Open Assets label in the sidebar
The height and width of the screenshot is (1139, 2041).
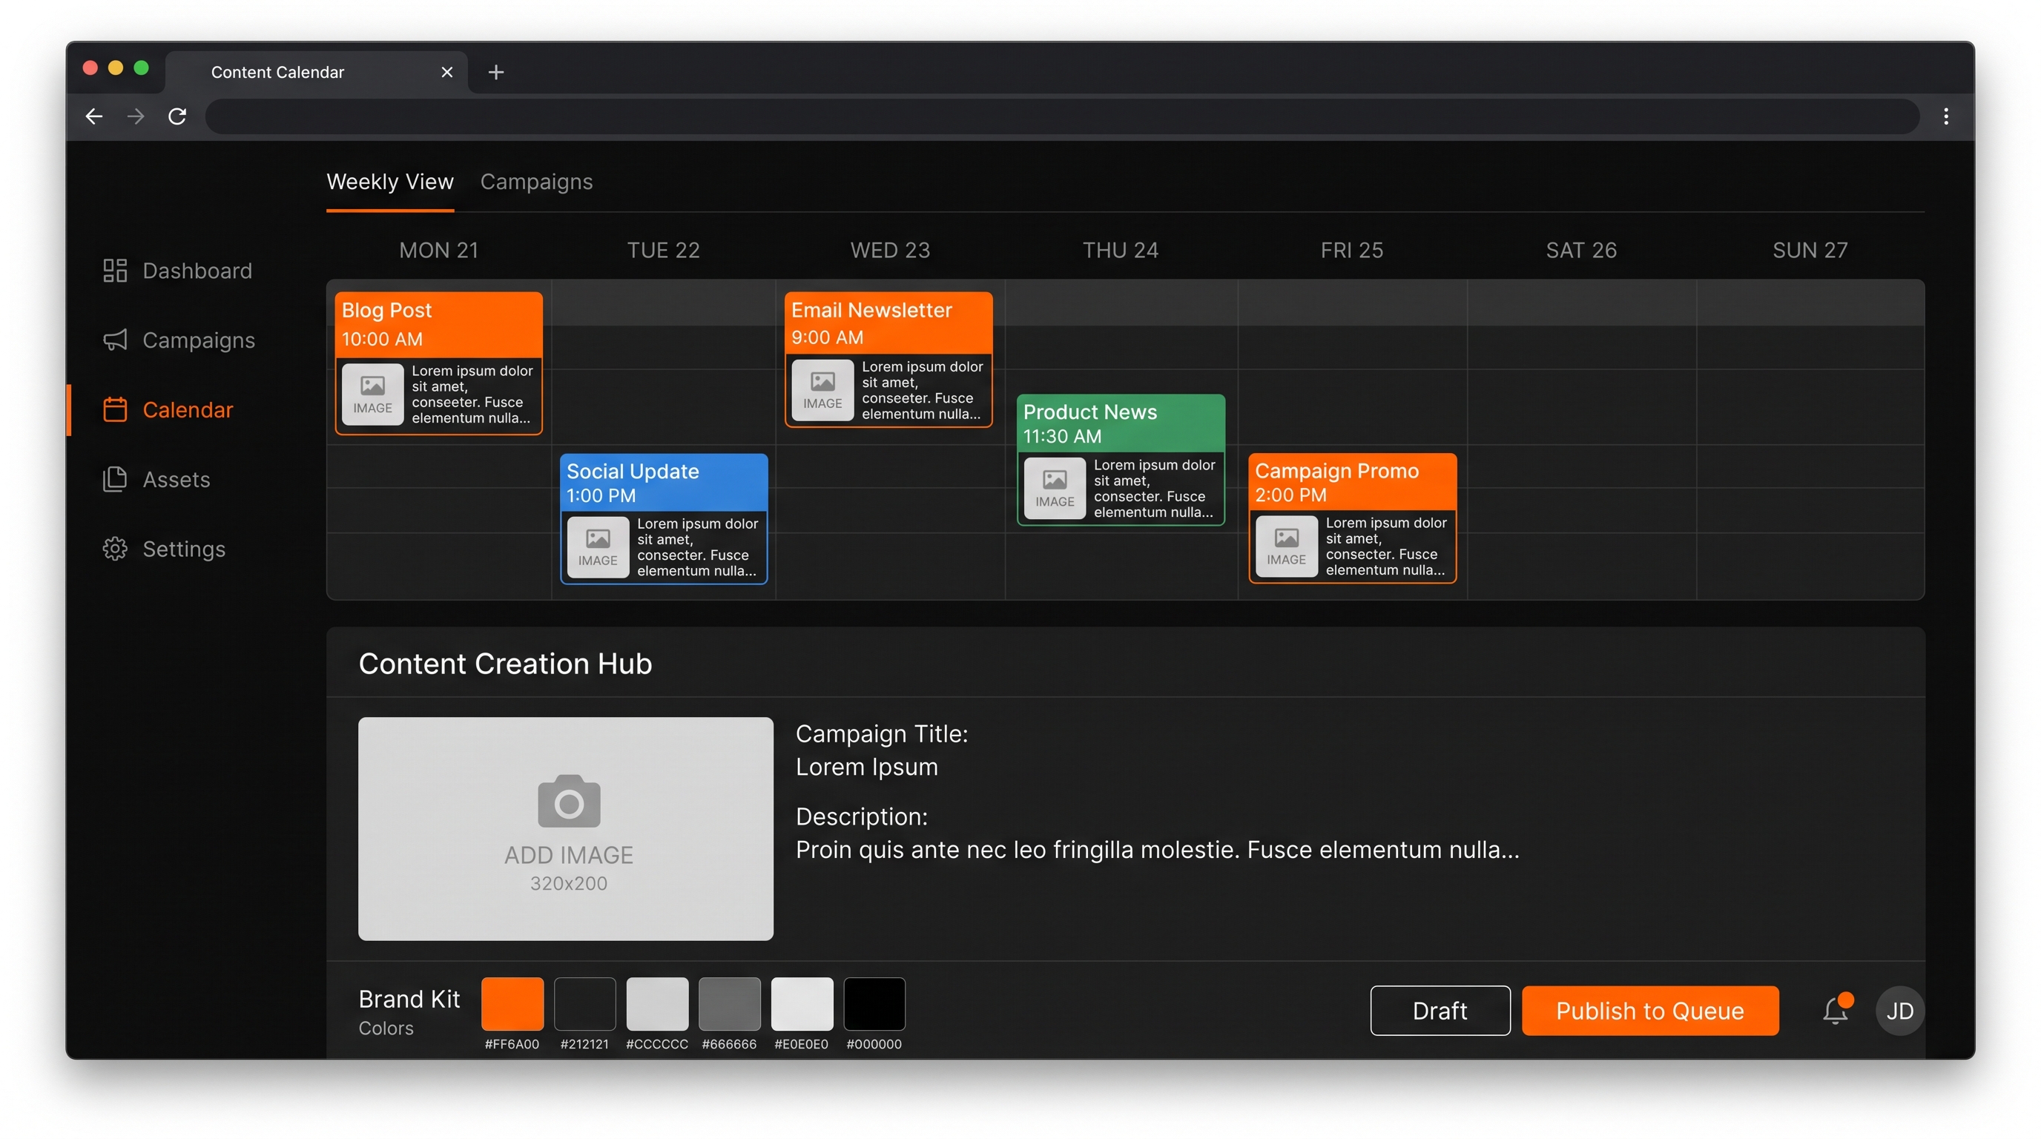point(176,479)
